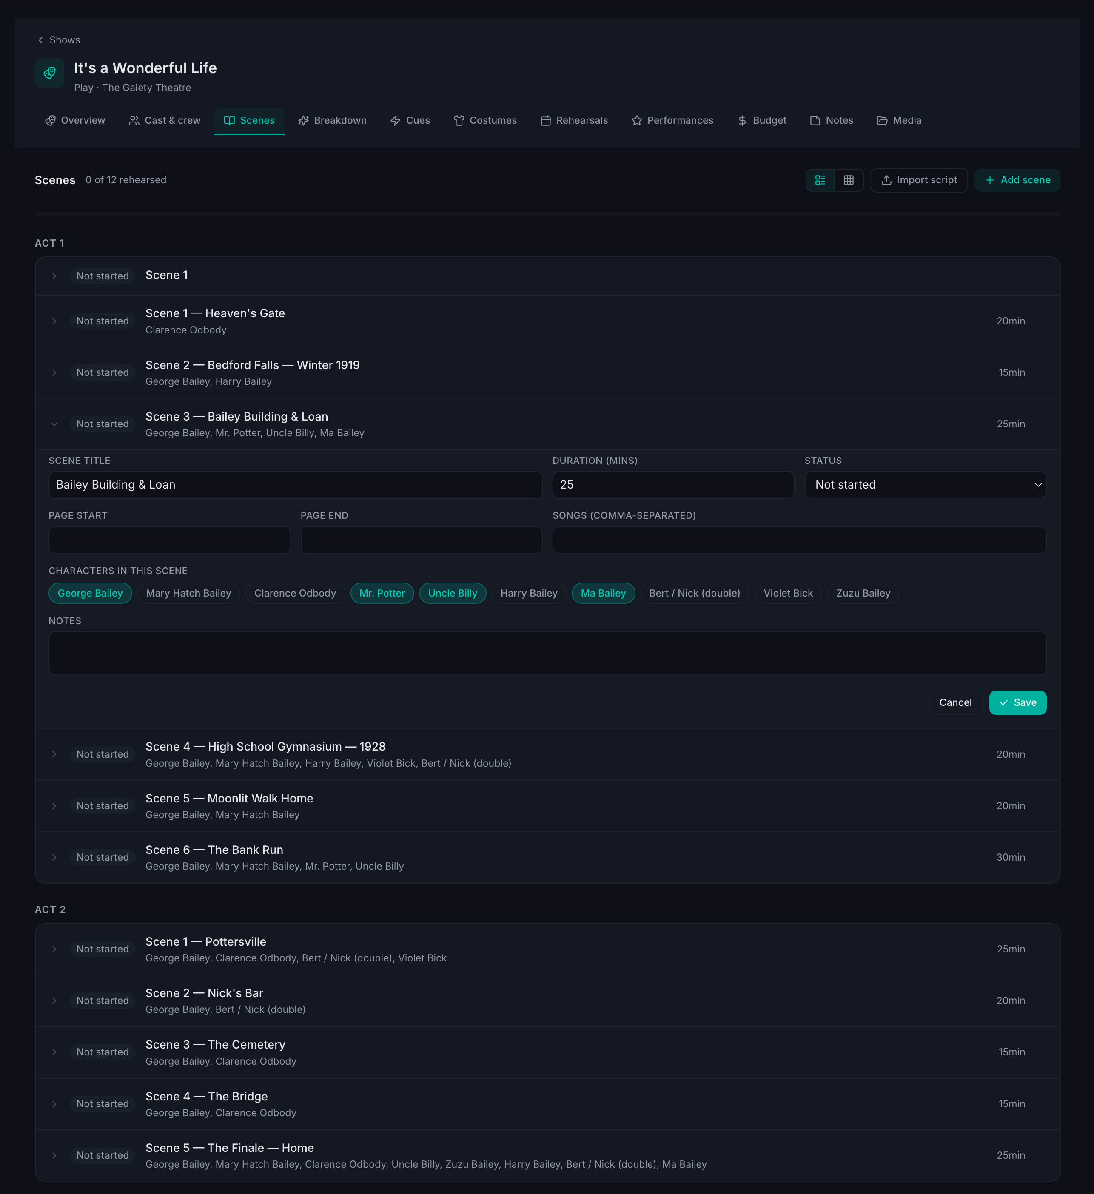
Task: Click Not started badge on Moonlit Walk Home
Action: pos(103,805)
